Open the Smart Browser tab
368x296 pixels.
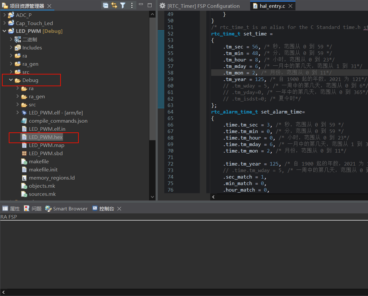66,209
